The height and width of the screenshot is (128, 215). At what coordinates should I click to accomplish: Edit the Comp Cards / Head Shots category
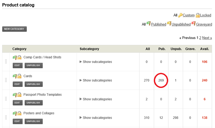(x=18, y=65)
